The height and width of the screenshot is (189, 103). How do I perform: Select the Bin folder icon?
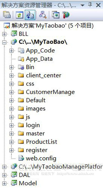pos(21,67)
